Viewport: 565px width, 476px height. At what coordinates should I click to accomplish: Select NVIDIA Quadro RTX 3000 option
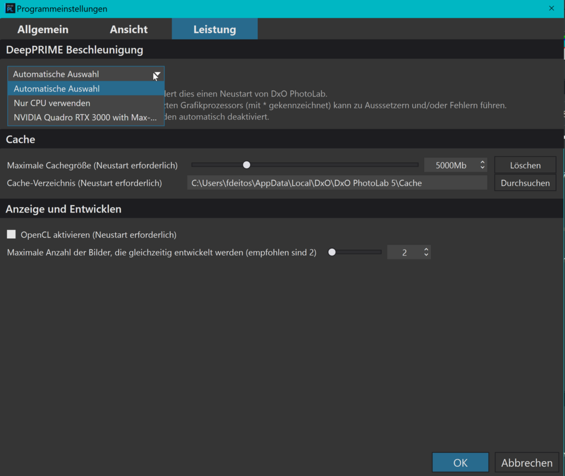pos(86,117)
